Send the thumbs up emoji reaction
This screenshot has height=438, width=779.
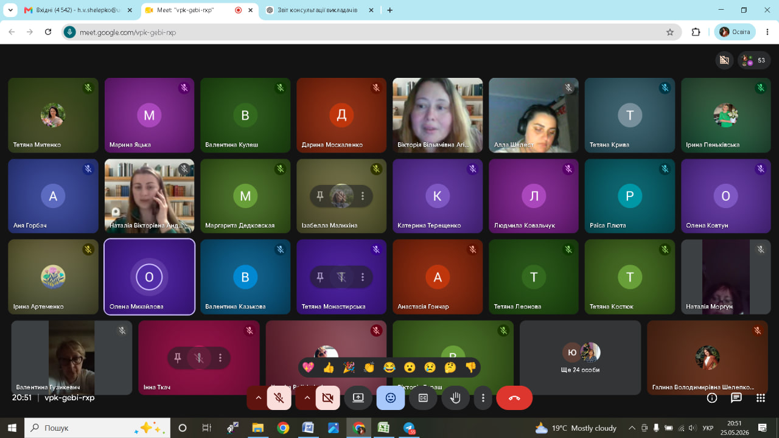(x=329, y=367)
